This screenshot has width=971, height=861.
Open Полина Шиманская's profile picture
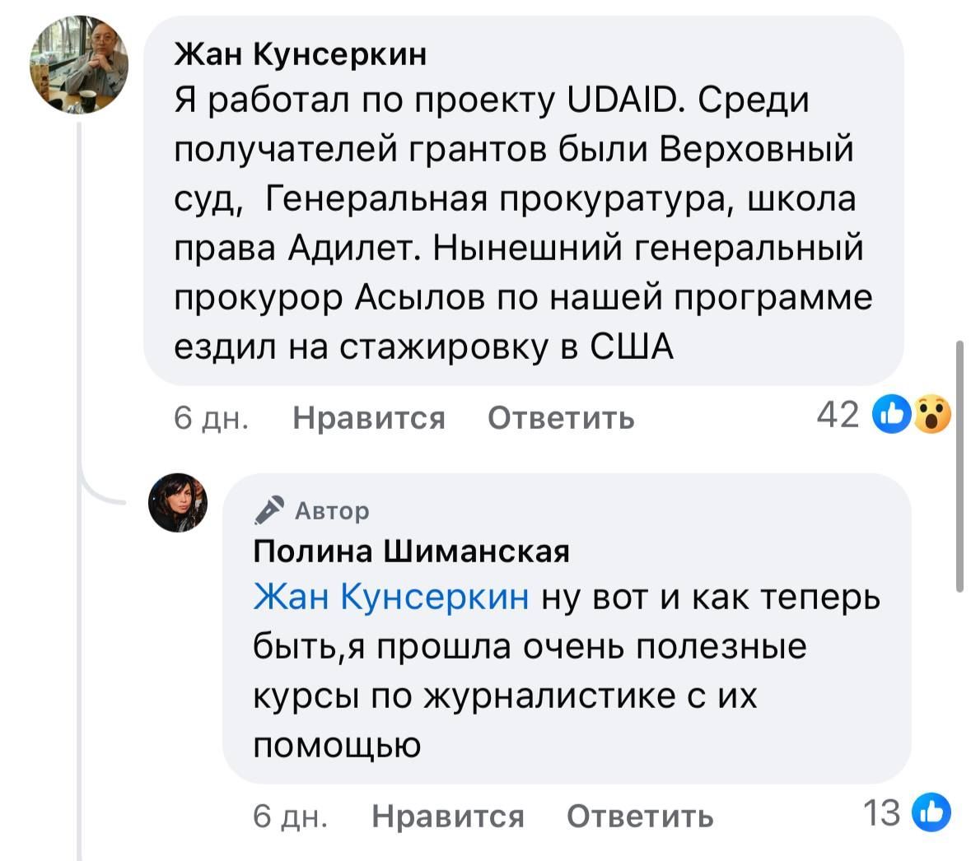[178, 503]
